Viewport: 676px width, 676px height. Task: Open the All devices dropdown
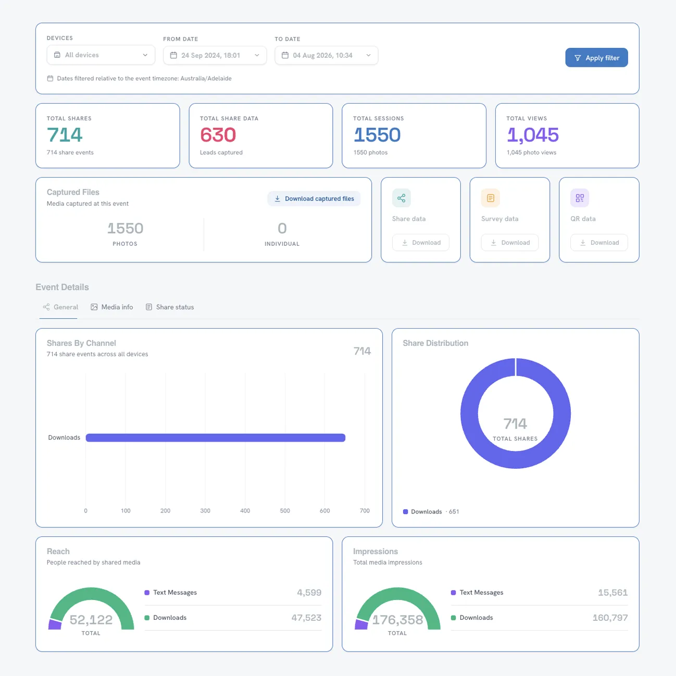click(101, 55)
